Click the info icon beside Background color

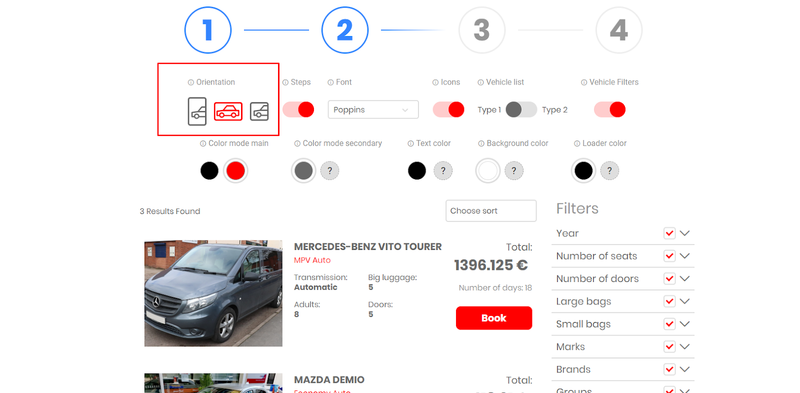click(481, 143)
